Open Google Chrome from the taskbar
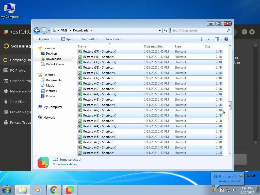Viewport: 260px width, 195px height. [54, 190]
